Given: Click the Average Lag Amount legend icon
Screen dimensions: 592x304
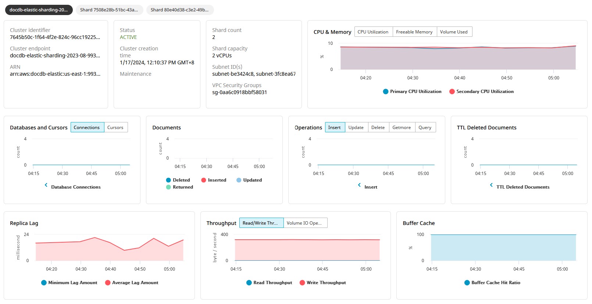Looking at the screenshot, I should coord(108,283).
